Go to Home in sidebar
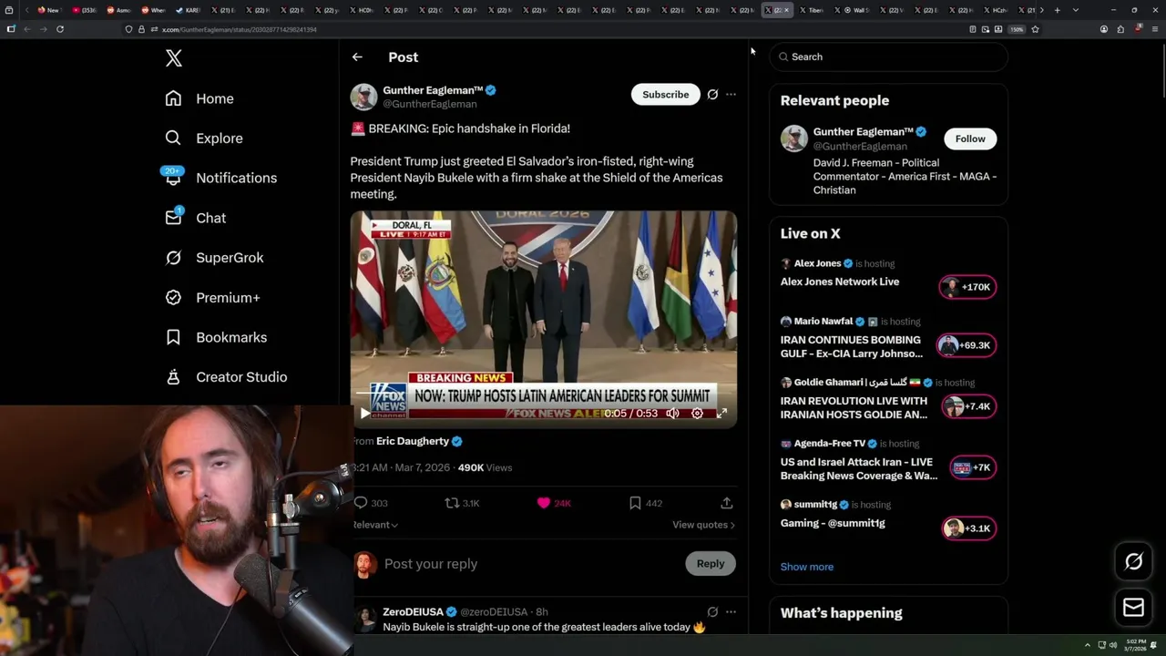Viewport: 1166px width, 656px height. (199, 98)
